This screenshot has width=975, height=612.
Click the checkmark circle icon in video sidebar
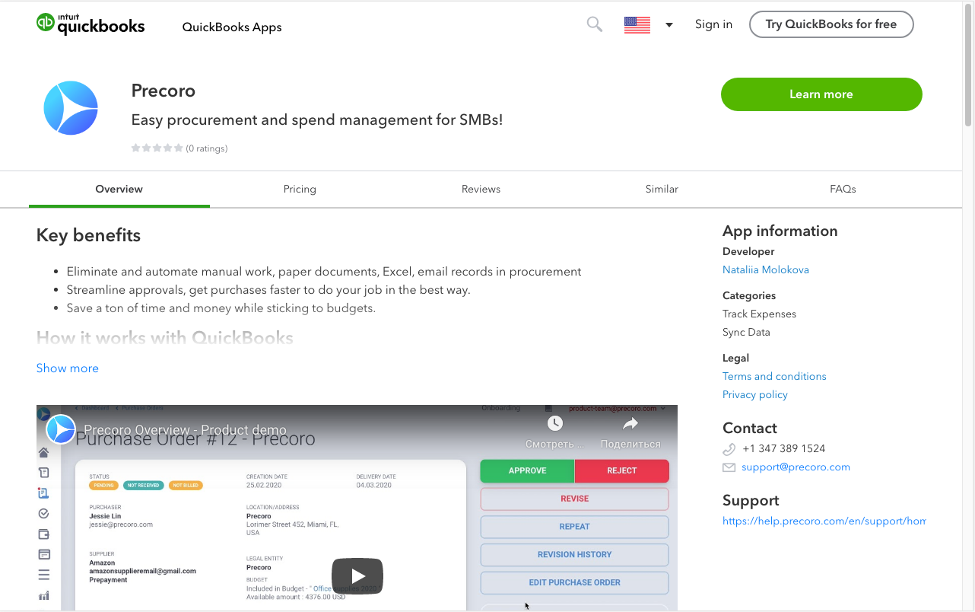(44, 514)
